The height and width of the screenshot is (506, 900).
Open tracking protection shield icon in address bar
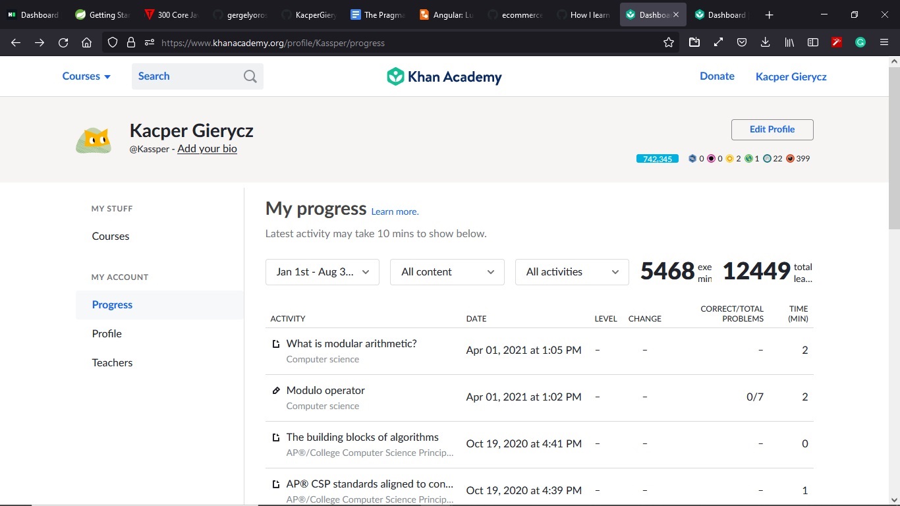tap(113, 43)
